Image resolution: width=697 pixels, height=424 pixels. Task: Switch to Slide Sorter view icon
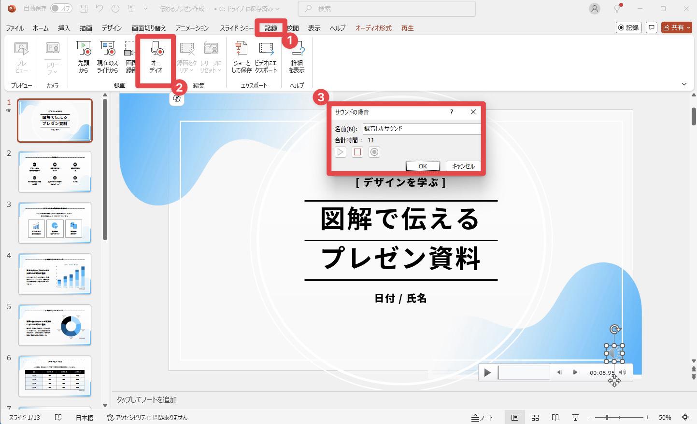click(x=535, y=418)
